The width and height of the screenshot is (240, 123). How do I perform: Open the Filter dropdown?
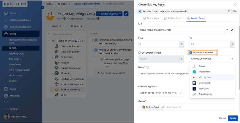[x=76, y=26]
